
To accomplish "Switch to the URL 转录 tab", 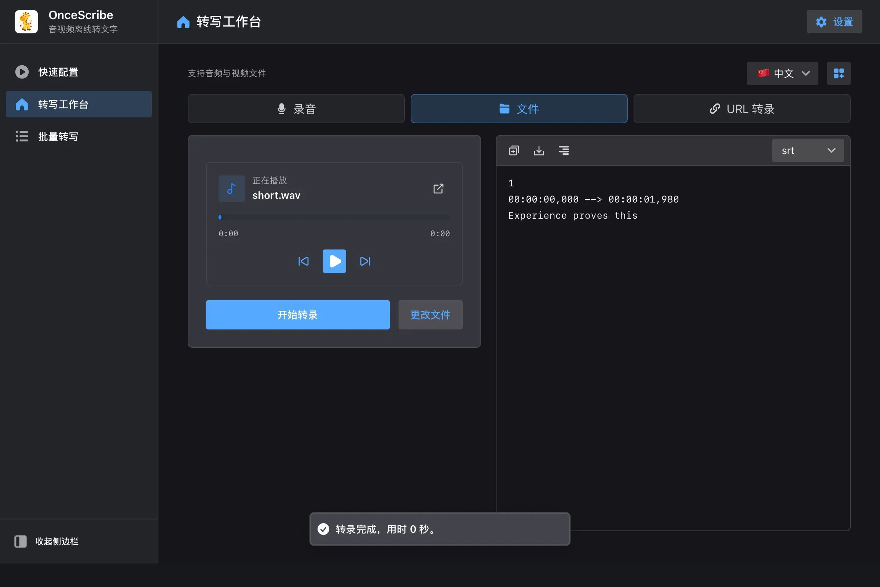I will pos(742,109).
